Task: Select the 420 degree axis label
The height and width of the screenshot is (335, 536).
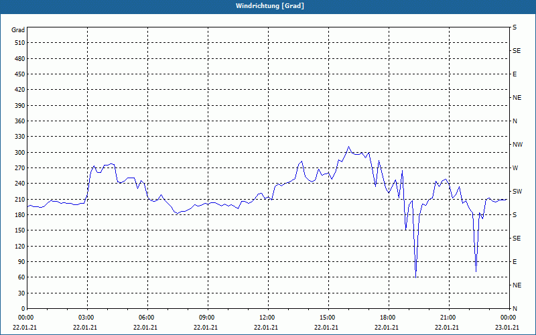Action: (20, 90)
